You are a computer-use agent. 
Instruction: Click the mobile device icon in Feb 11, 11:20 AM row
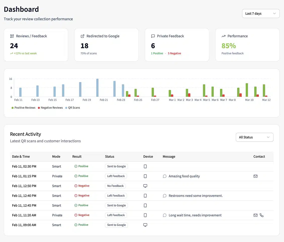coord(145,215)
